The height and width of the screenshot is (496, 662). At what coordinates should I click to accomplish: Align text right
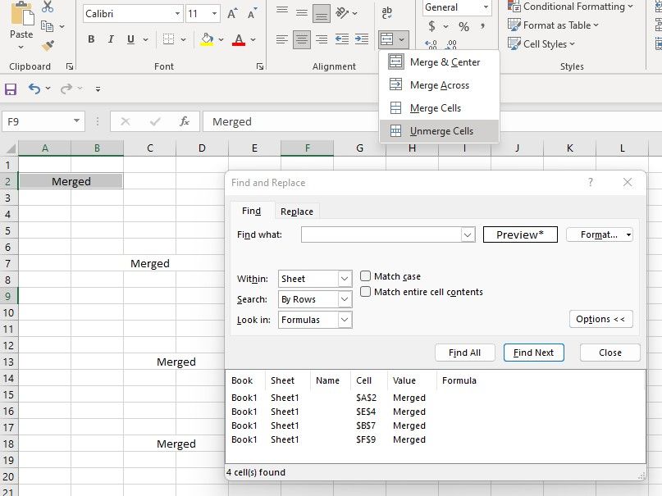point(322,39)
